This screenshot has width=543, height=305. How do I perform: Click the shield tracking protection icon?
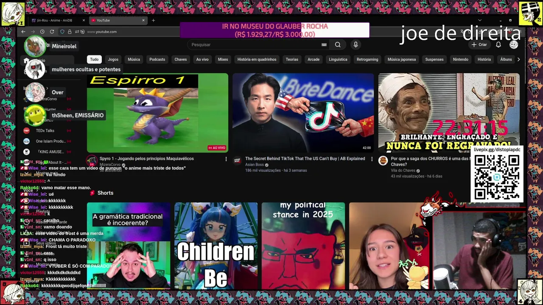pyautogui.click(x=62, y=32)
